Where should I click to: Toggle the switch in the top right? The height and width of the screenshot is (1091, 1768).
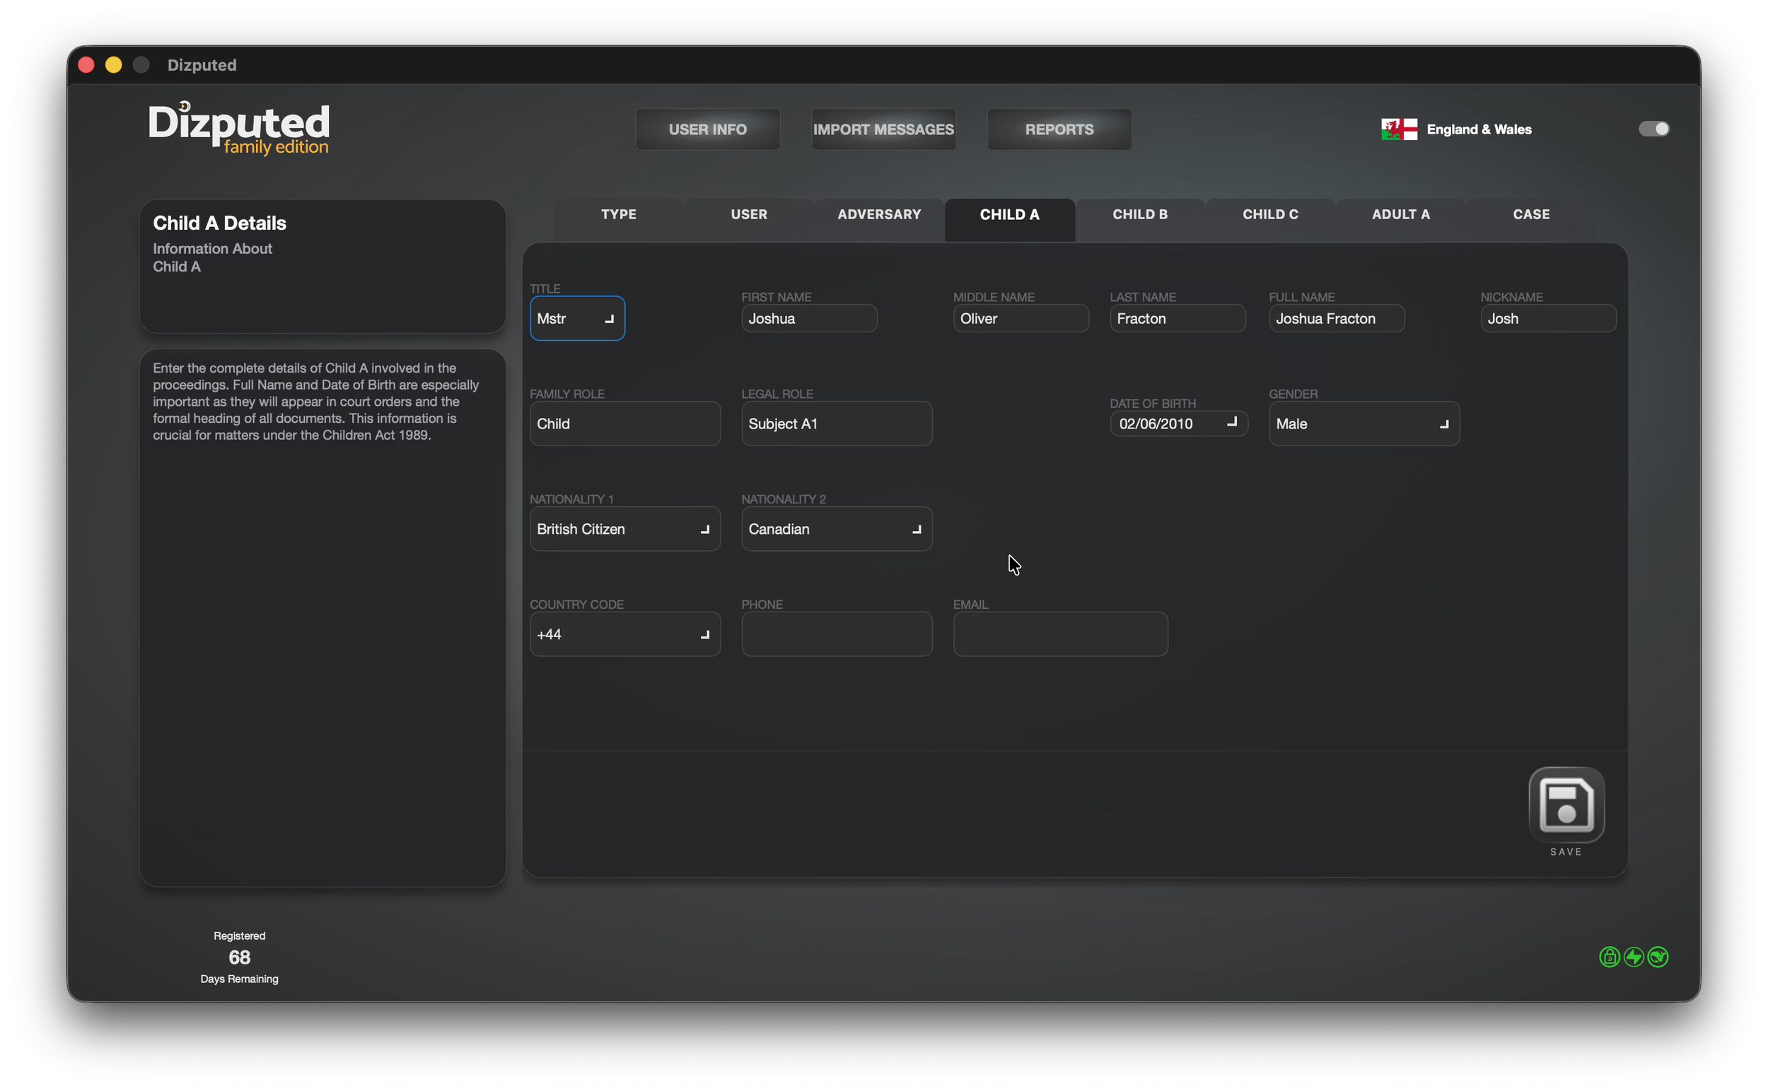click(1653, 129)
